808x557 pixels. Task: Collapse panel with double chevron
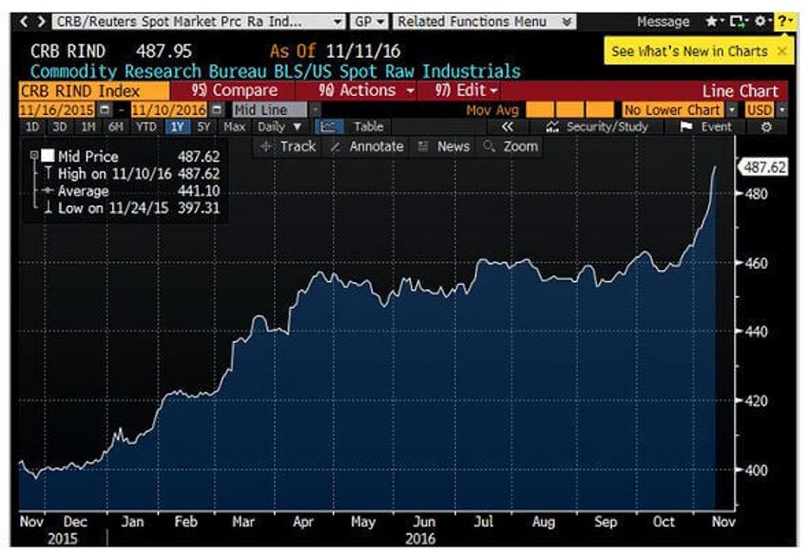(507, 126)
